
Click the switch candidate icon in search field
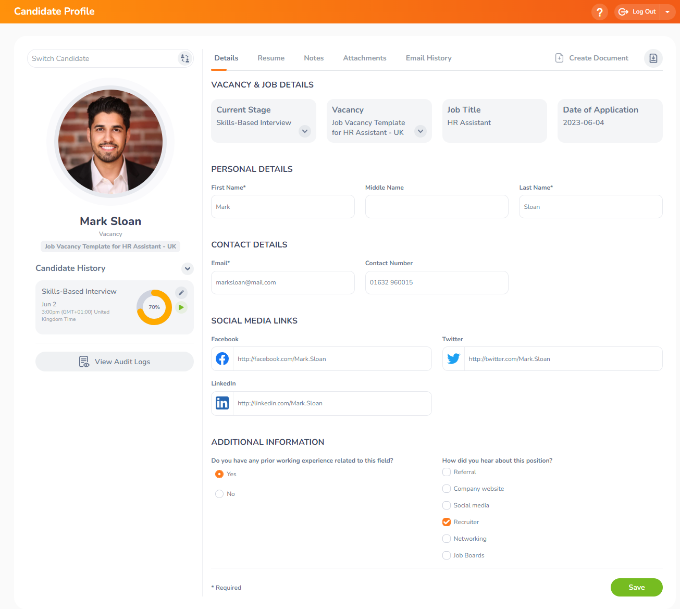pos(184,58)
